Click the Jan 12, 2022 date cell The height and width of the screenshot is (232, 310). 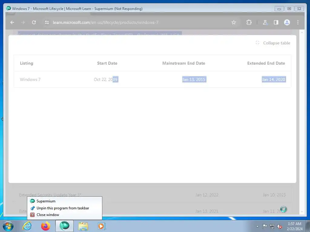pos(206,195)
